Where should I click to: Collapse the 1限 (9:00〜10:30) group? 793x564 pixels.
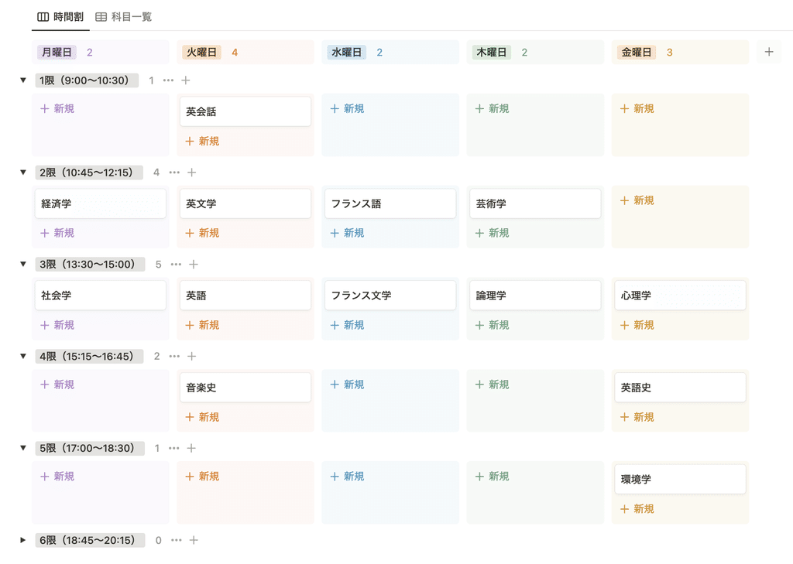[22, 80]
